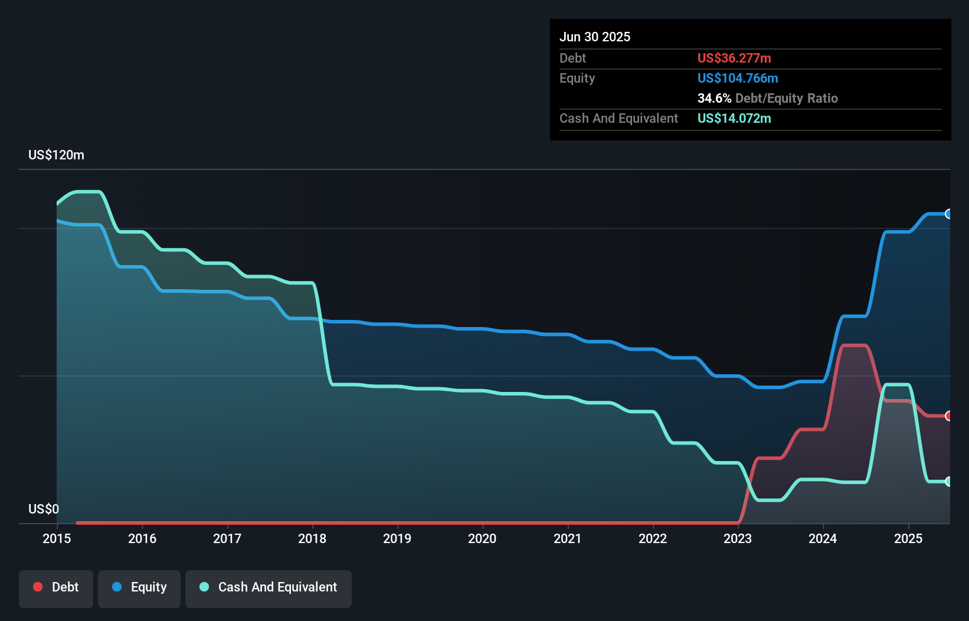Click the Cash endpoint marker on the chart
The image size is (969, 621).
click(948, 482)
